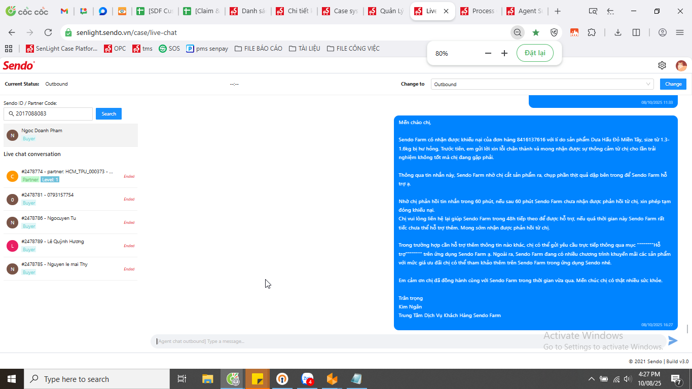Click the Sendo logo
This screenshot has height=389, width=692.
19,65
